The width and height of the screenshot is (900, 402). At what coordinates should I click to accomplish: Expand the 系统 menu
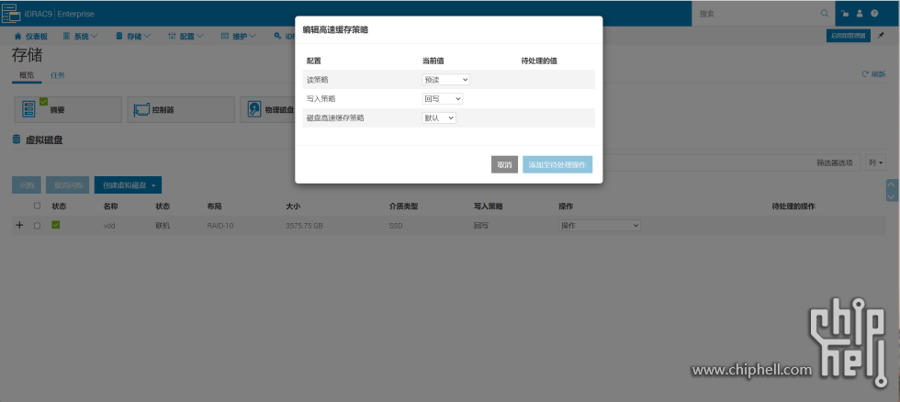pos(81,36)
